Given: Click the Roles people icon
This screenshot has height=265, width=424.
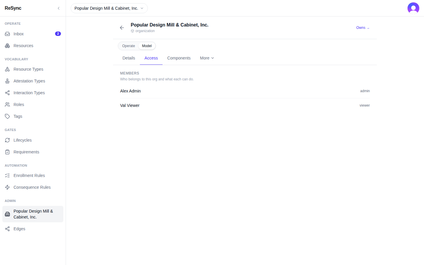Looking at the screenshot, I should tap(7, 105).
